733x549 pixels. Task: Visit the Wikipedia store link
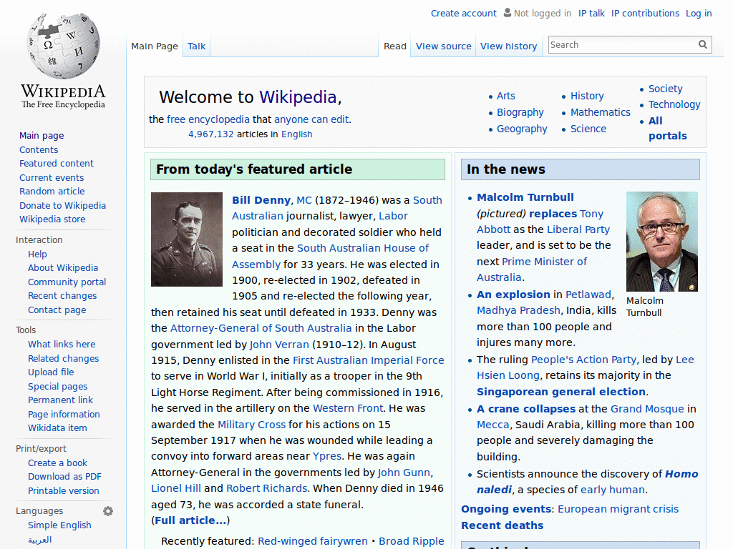[x=52, y=219]
